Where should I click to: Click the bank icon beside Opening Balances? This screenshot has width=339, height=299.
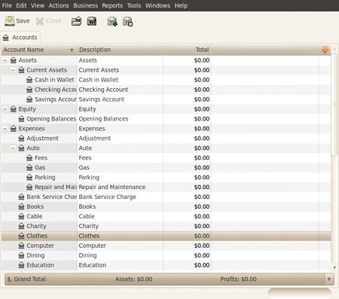coord(21,119)
